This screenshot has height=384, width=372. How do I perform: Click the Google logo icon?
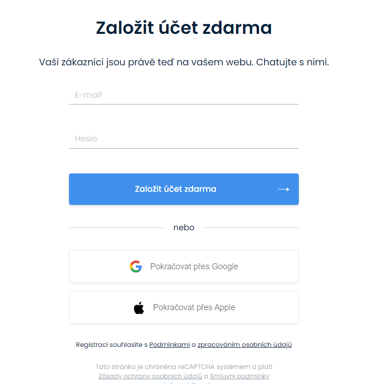(136, 266)
